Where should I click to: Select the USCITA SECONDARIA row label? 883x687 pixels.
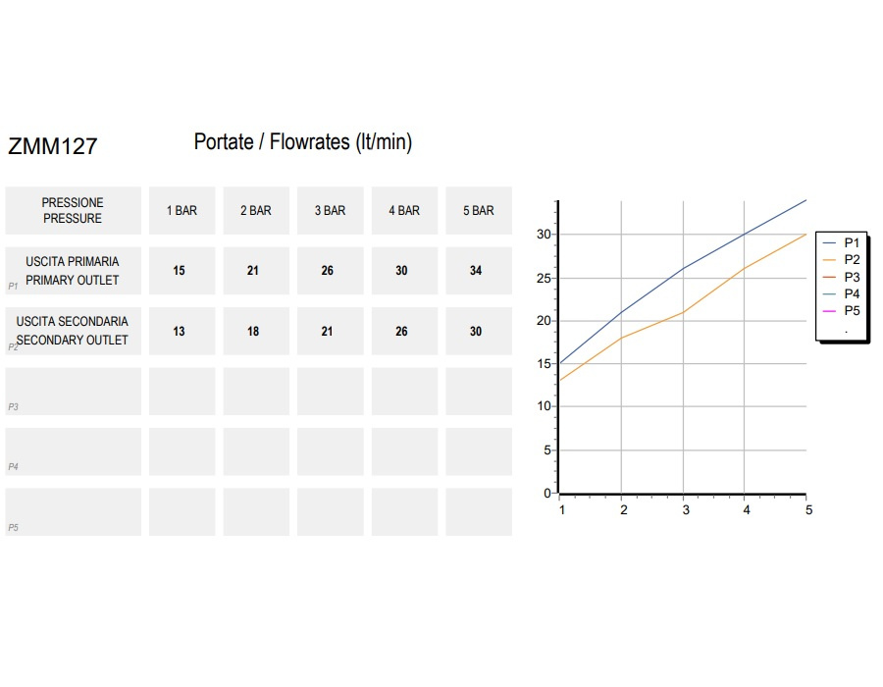(x=74, y=331)
